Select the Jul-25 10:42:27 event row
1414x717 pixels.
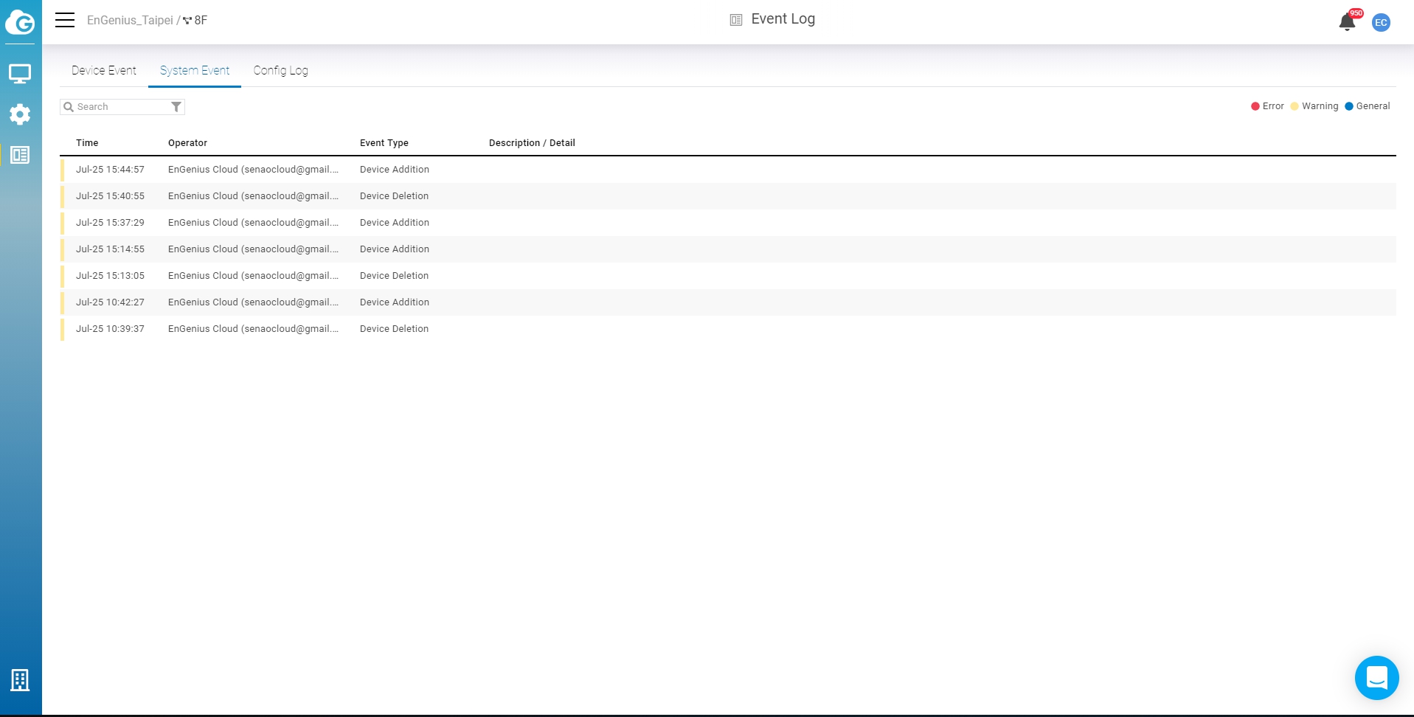click(728, 302)
